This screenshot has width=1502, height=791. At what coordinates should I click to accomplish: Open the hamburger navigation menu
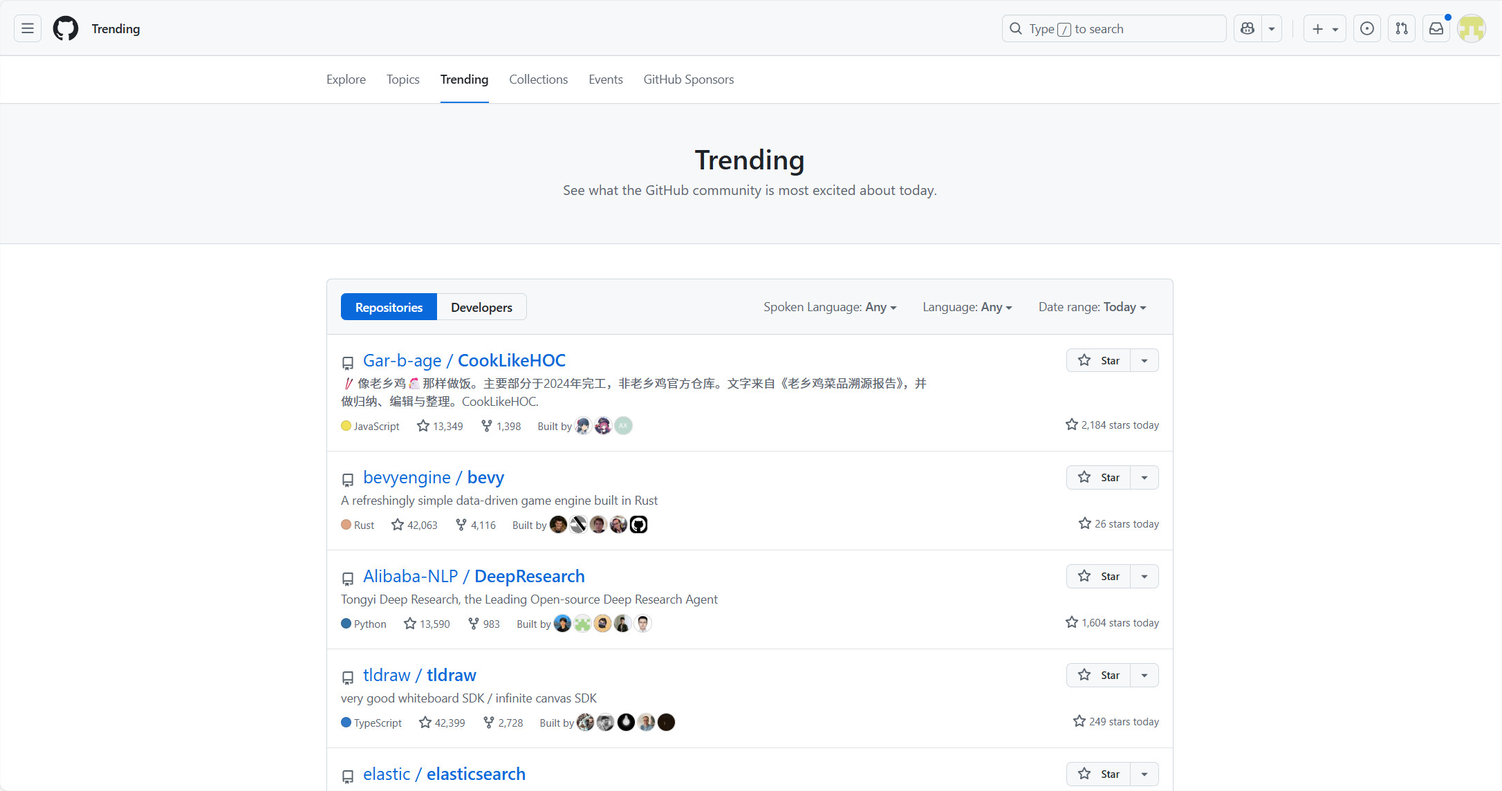pyautogui.click(x=28, y=28)
